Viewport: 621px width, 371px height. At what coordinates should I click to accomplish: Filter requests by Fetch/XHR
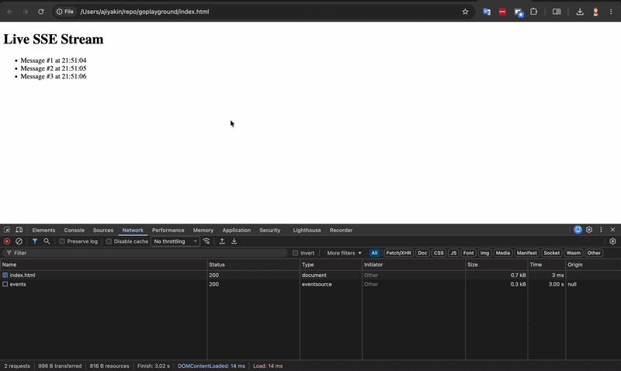[x=398, y=252]
